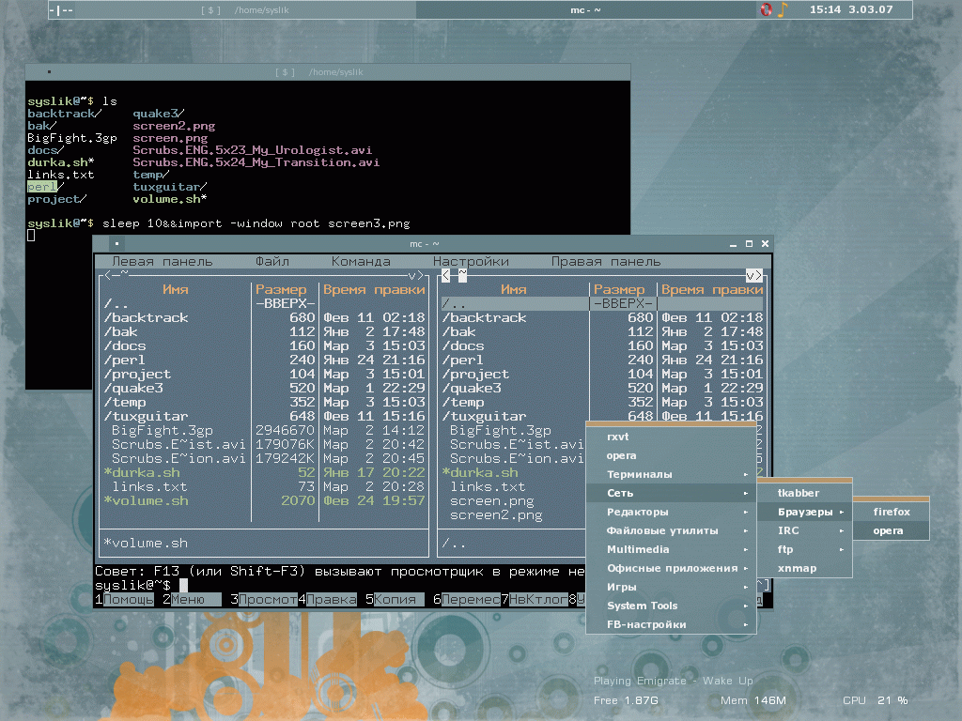Open the Настройки menu in mc
This screenshot has height=721, width=962.
(x=472, y=262)
